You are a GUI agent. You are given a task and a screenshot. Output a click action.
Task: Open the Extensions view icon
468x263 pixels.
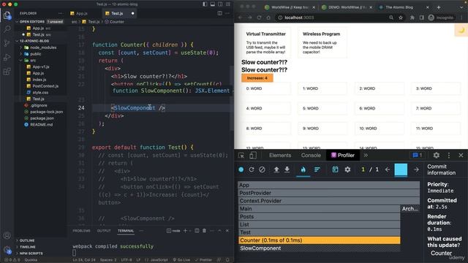[7, 72]
